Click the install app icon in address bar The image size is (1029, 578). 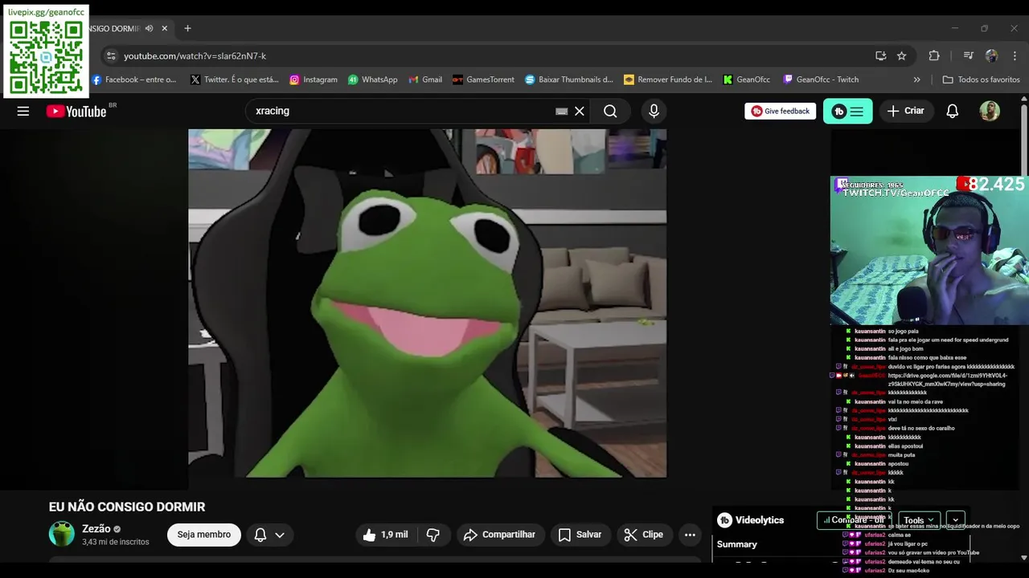coord(881,56)
